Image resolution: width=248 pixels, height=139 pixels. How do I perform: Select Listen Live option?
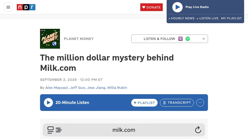point(208,18)
